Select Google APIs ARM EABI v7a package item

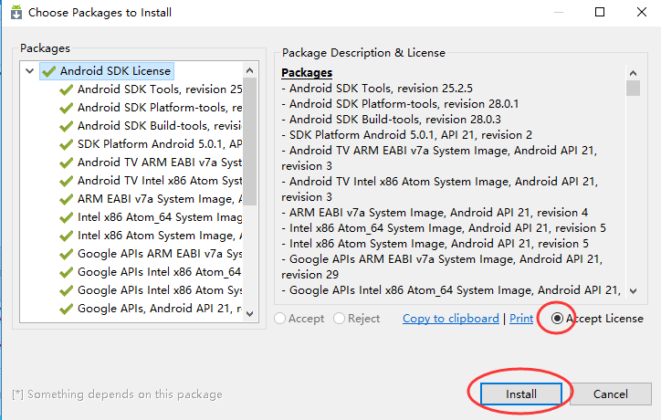(160, 254)
